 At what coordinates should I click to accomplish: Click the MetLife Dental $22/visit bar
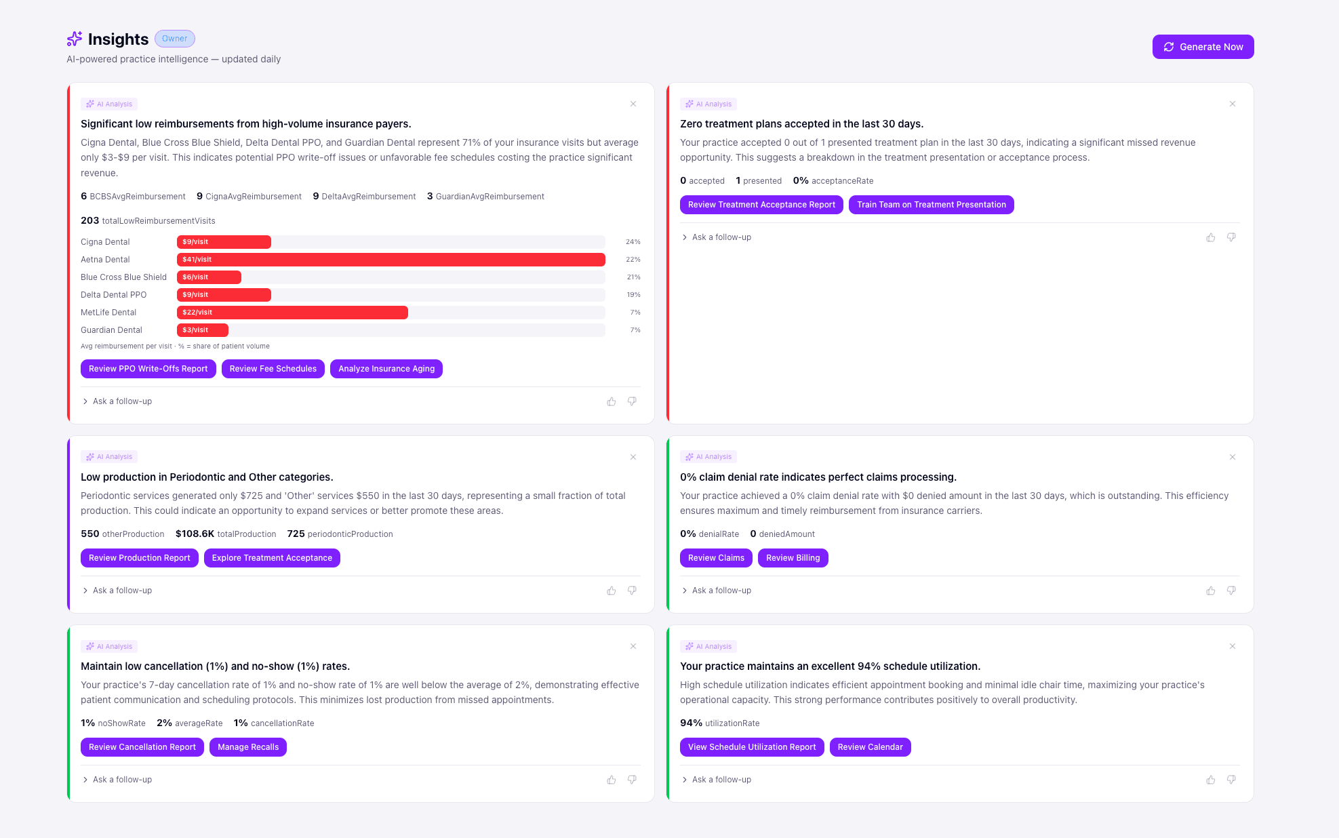click(x=292, y=313)
